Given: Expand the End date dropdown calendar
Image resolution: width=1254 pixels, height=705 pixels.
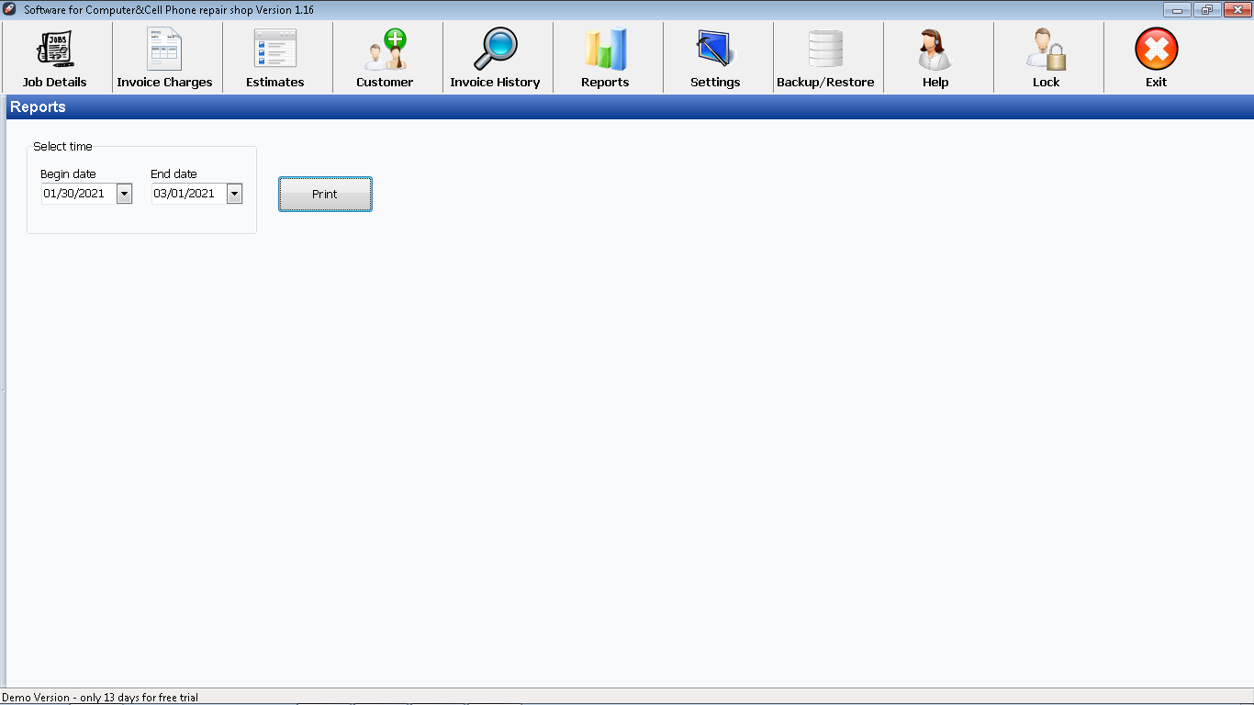Looking at the screenshot, I should (234, 194).
